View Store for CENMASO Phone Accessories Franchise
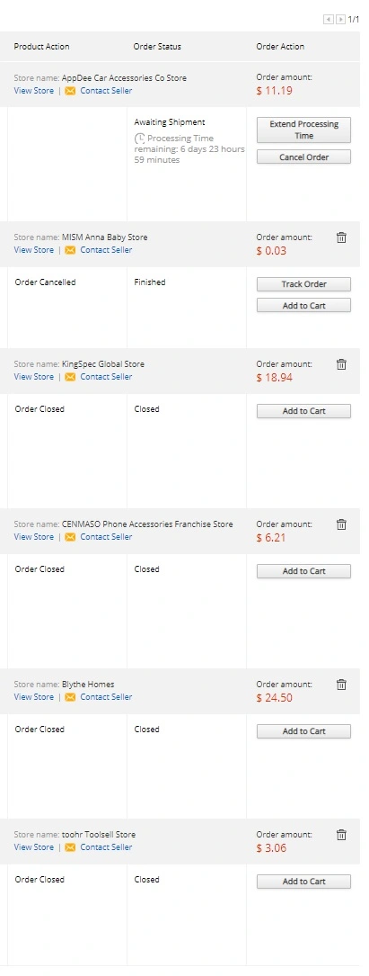 pyautogui.click(x=33, y=536)
